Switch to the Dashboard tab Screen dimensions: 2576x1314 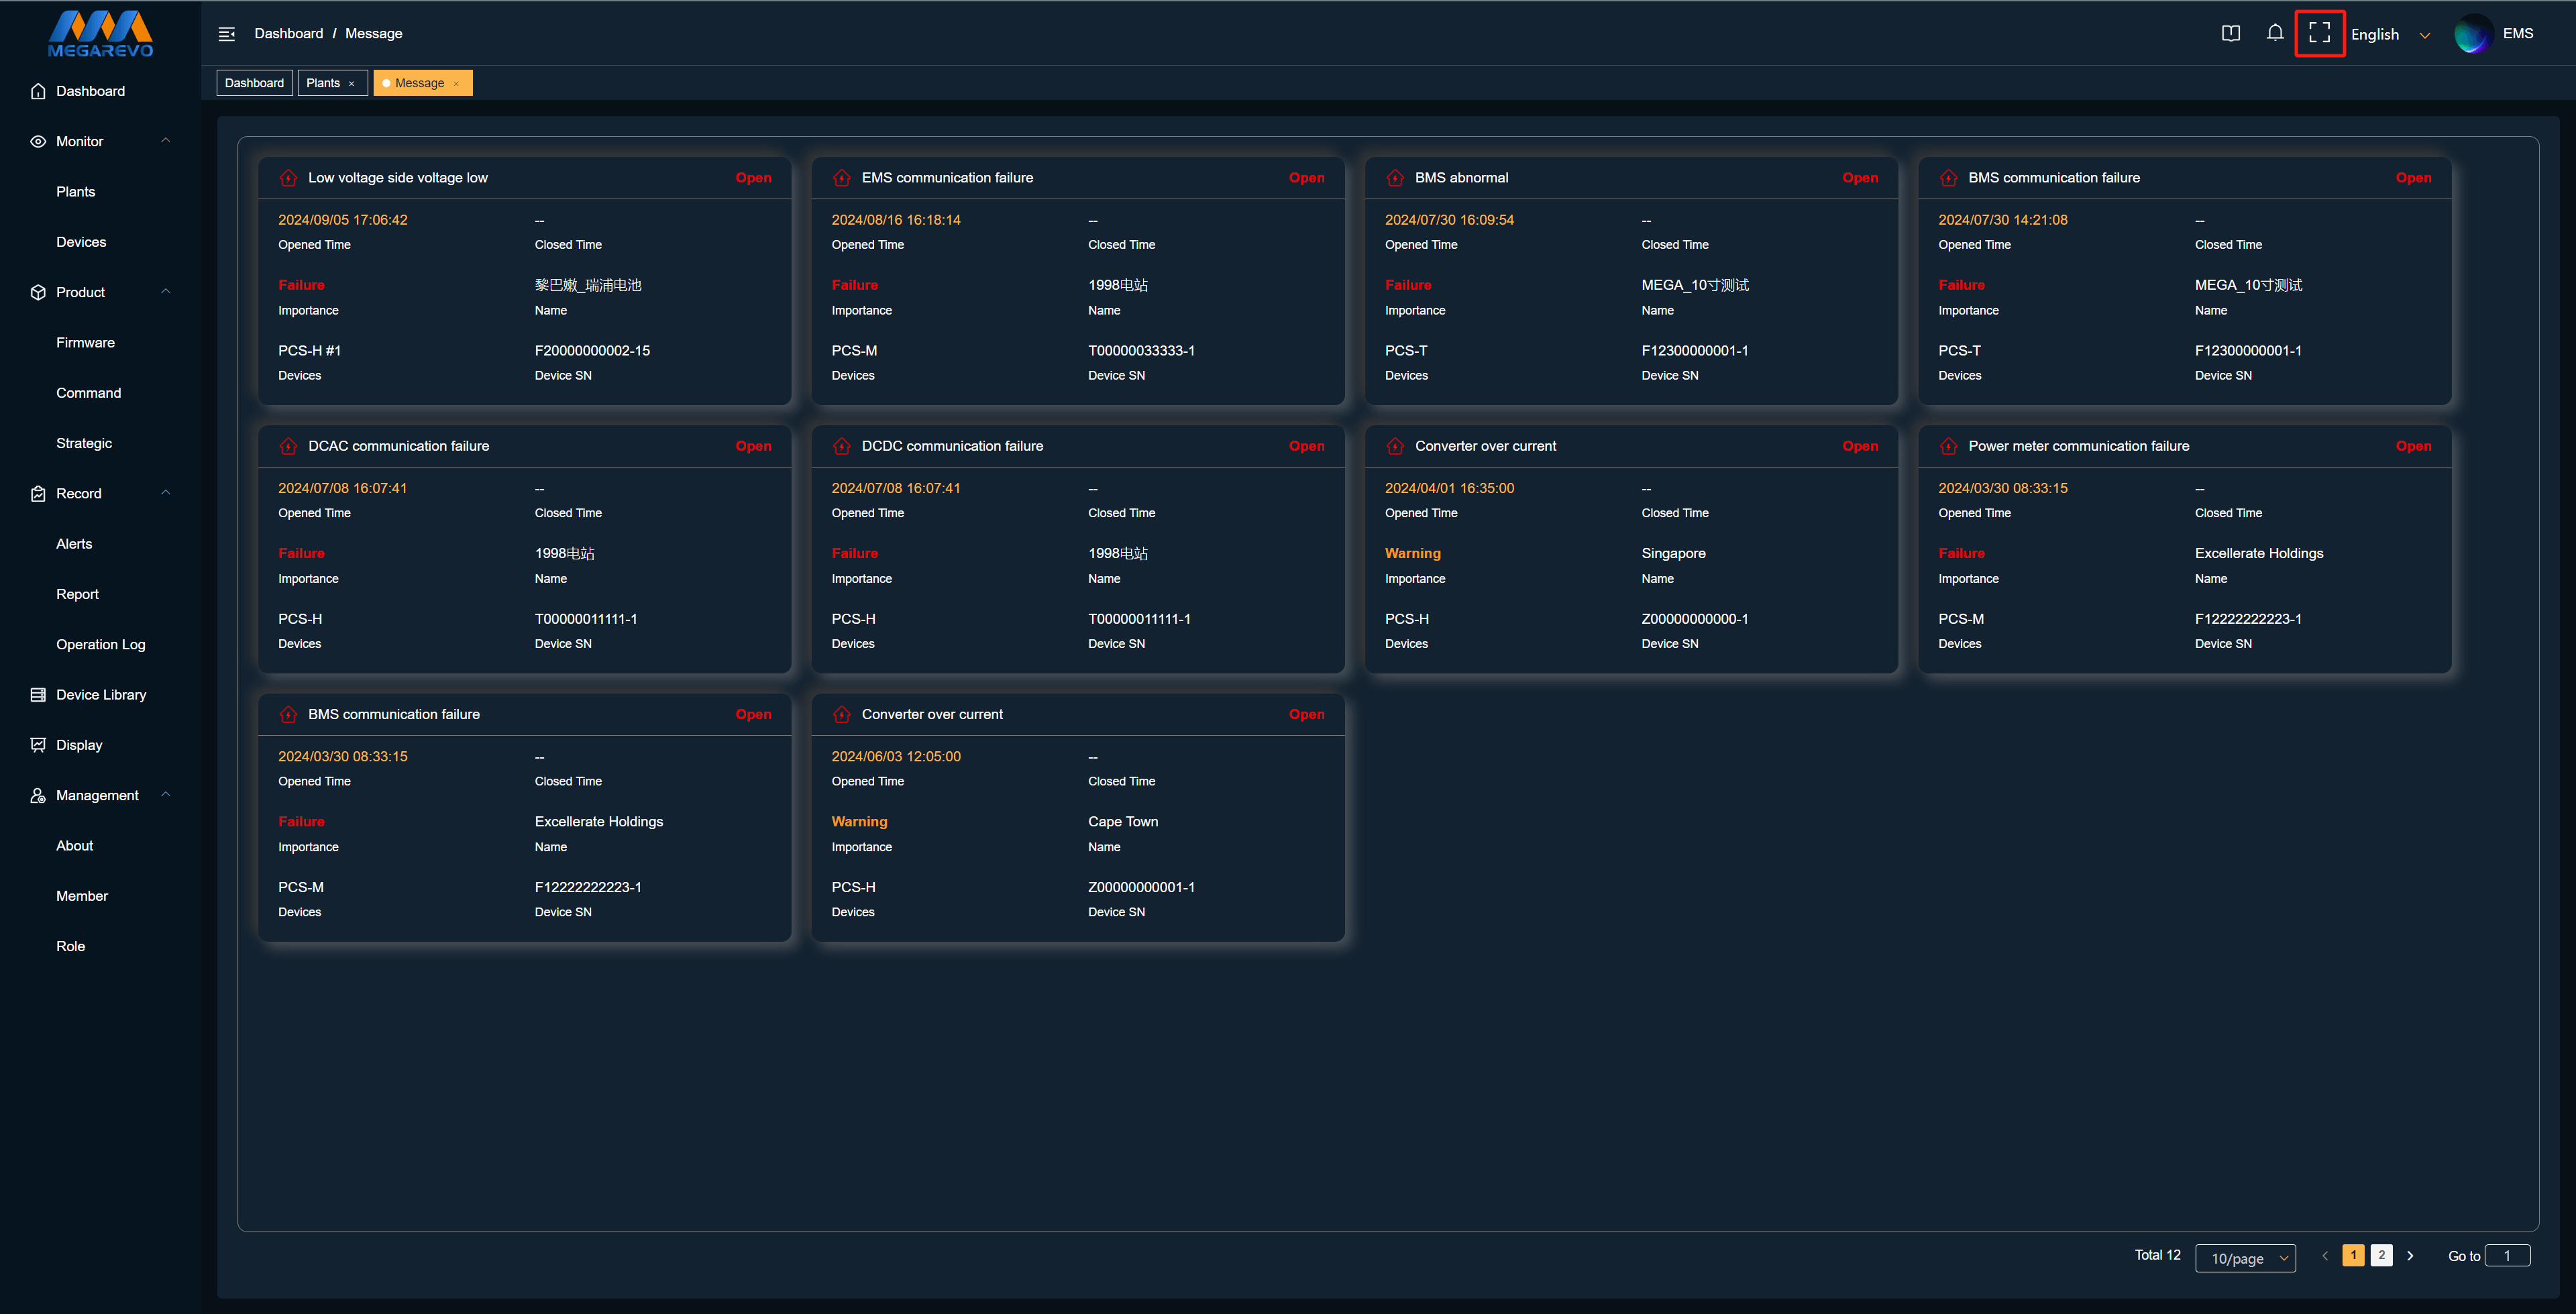click(x=254, y=83)
